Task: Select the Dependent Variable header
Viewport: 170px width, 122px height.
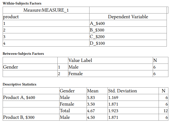Action: (x=128, y=17)
